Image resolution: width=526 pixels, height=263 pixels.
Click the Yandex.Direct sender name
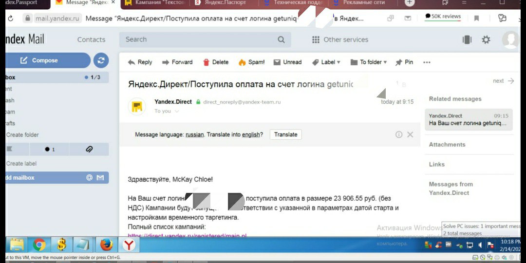coord(173,102)
